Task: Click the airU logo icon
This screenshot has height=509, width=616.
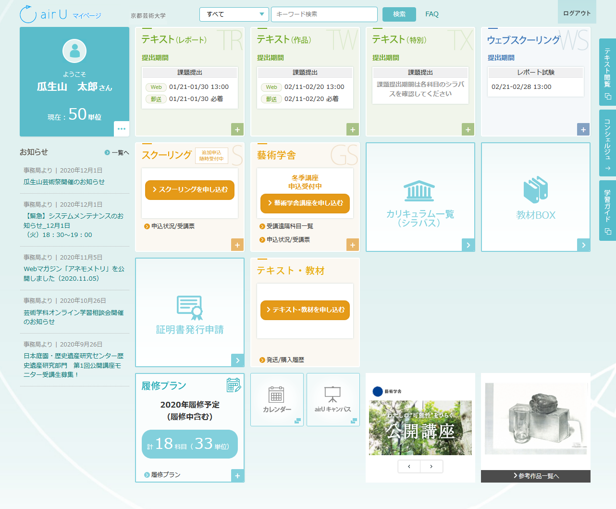Action: [x=28, y=14]
